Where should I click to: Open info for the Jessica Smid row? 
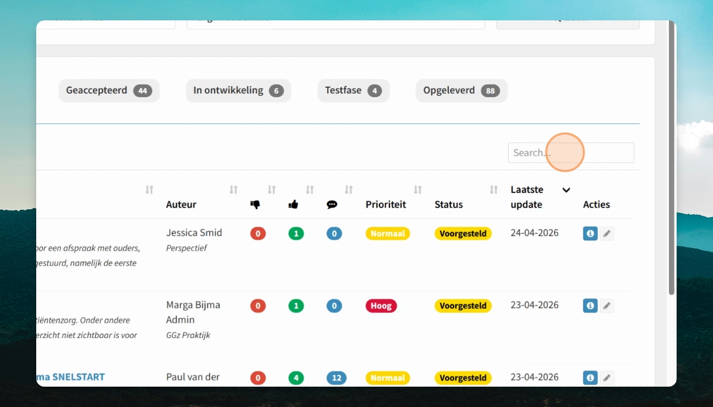click(590, 233)
